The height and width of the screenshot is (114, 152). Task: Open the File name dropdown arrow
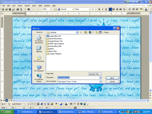(100, 78)
